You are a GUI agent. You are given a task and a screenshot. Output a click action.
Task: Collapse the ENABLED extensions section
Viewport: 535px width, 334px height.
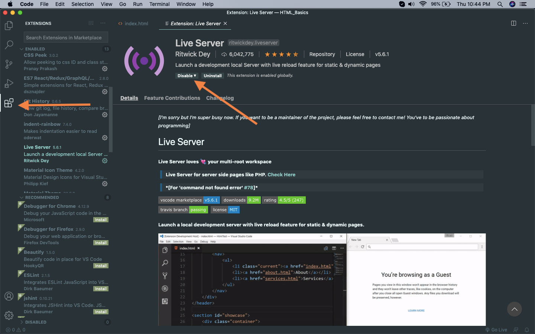(x=35, y=49)
